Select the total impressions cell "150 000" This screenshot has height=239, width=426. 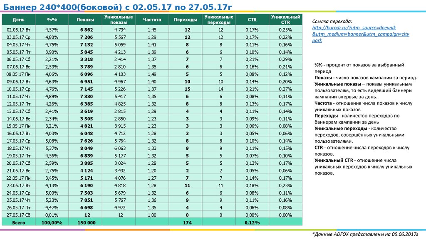click(85, 223)
